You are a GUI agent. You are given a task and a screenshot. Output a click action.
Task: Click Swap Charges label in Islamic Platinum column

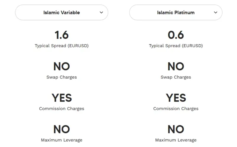pyautogui.click(x=176, y=77)
